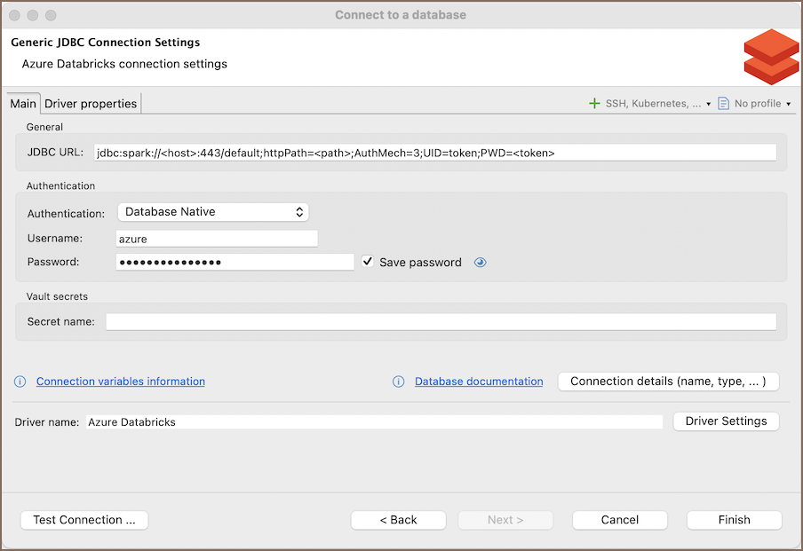
Task: Uncheck the Save password checkbox
Action: (368, 262)
